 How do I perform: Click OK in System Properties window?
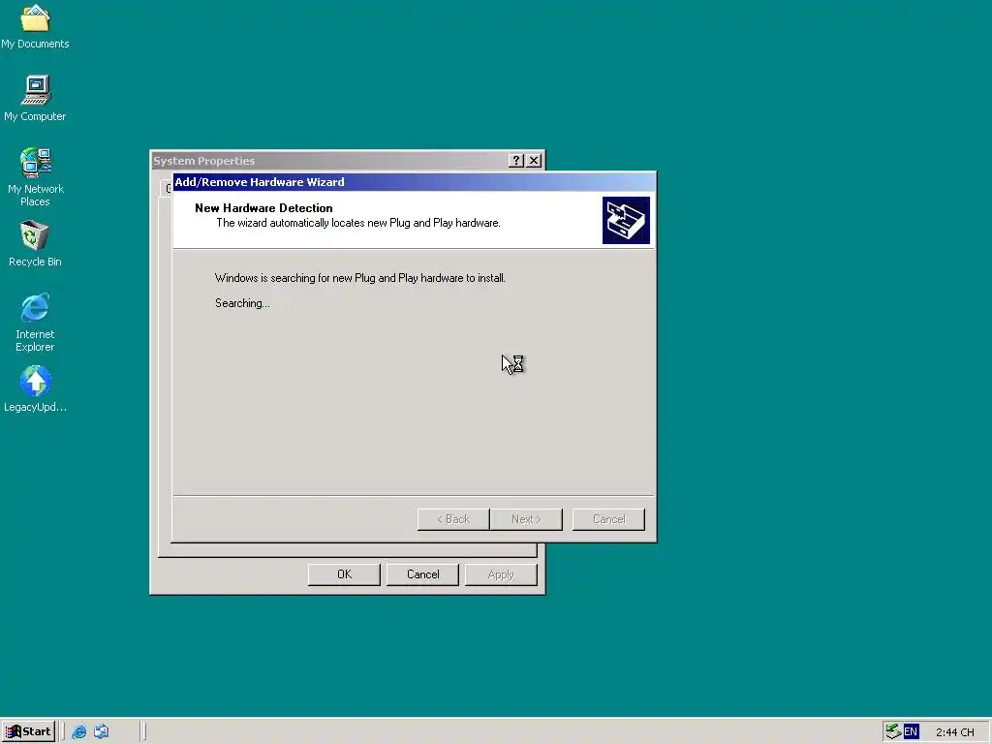pos(344,574)
